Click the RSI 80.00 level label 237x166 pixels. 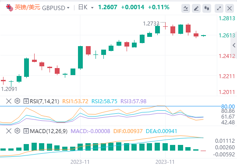pyautogui.click(x=228, y=106)
